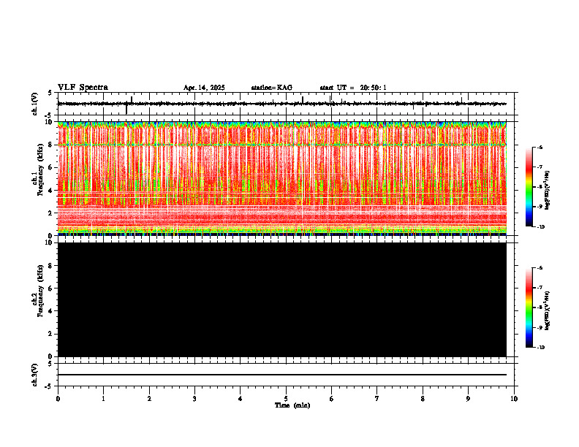Click the flat ch.3 voltage line
579x447 pixels.
281,375
